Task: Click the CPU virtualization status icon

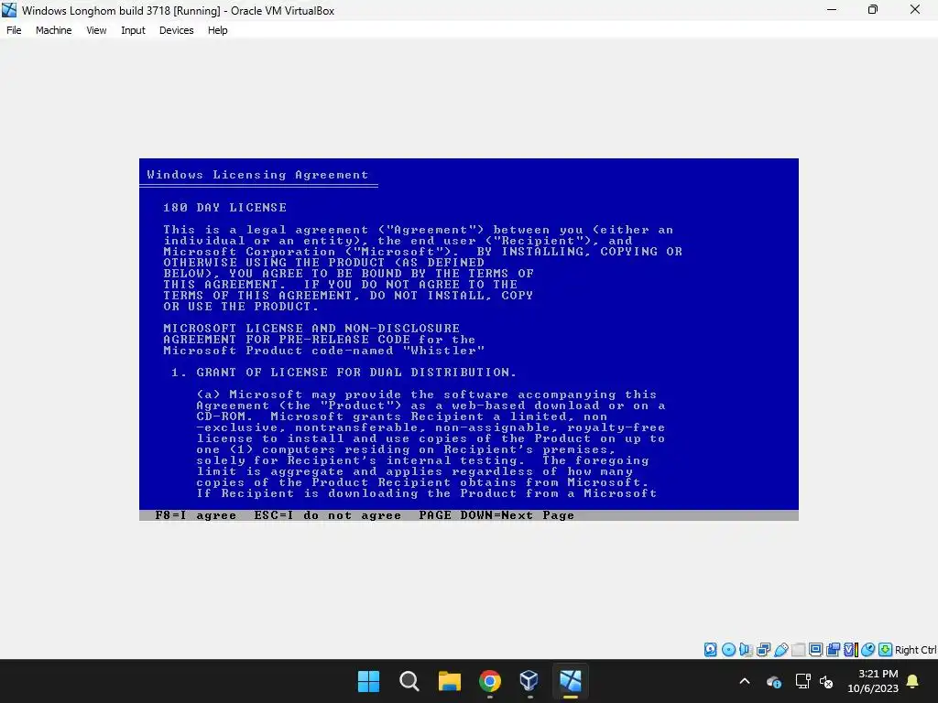Action: pyautogui.click(x=851, y=650)
